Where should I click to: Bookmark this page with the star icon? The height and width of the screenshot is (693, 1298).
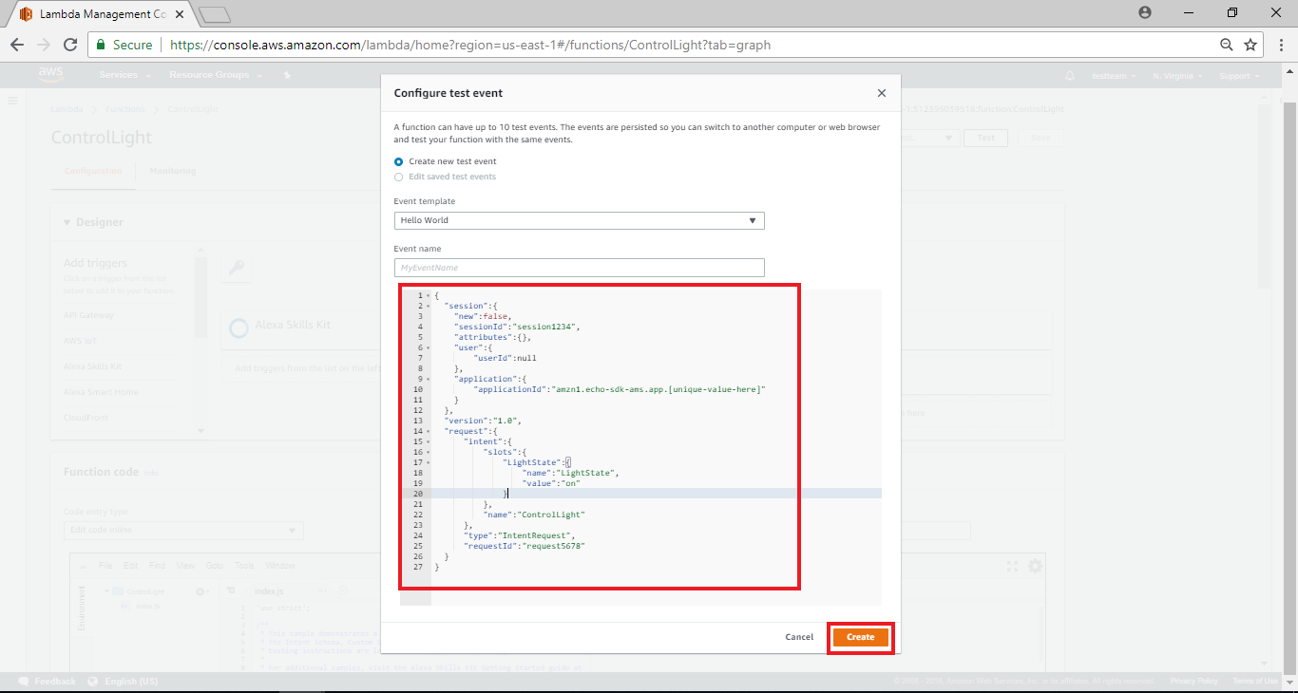pos(1250,45)
